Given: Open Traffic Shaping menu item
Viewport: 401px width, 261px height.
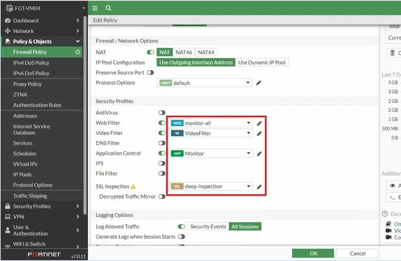Looking at the screenshot, I should (30, 196).
